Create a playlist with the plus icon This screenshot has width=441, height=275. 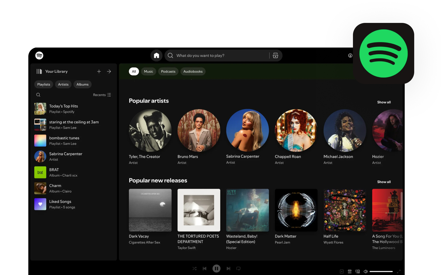[99, 72]
